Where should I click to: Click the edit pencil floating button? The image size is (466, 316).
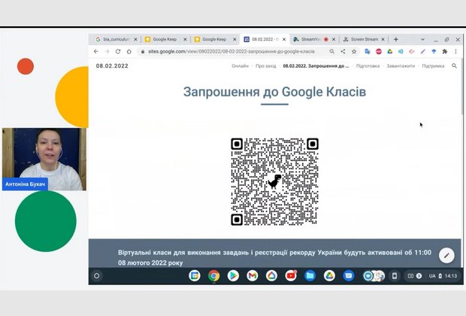pyautogui.click(x=446, y=255)
